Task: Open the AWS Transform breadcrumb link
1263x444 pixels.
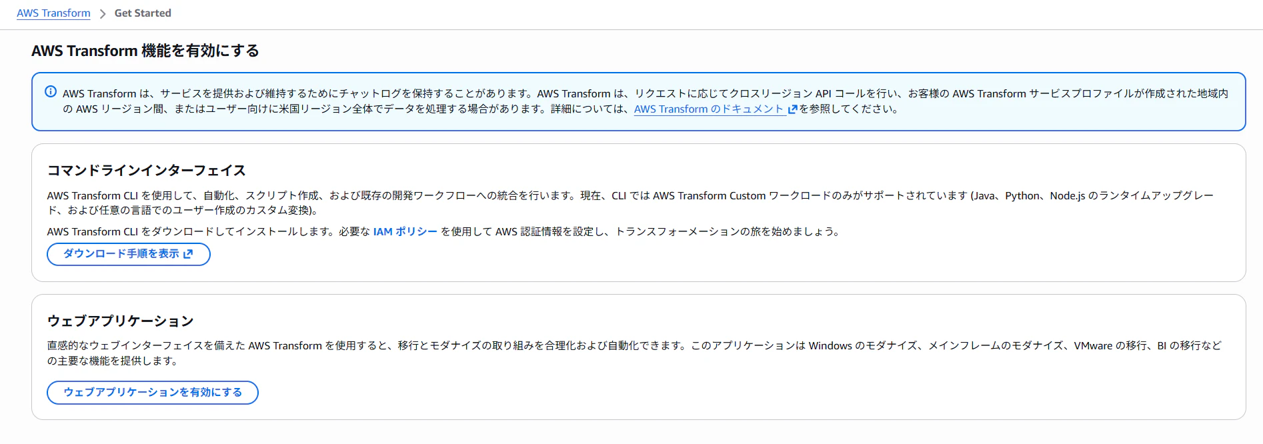Action: coord(53,13)
